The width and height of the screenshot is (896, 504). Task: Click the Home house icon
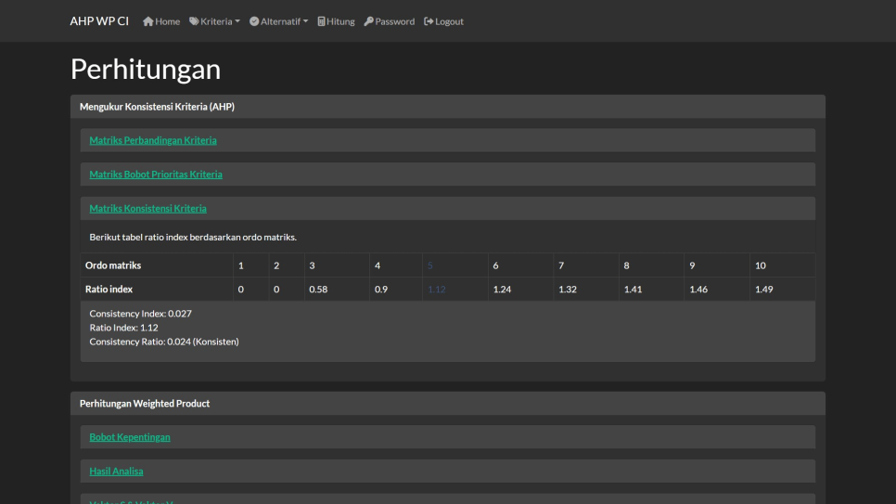coord(147,21)
